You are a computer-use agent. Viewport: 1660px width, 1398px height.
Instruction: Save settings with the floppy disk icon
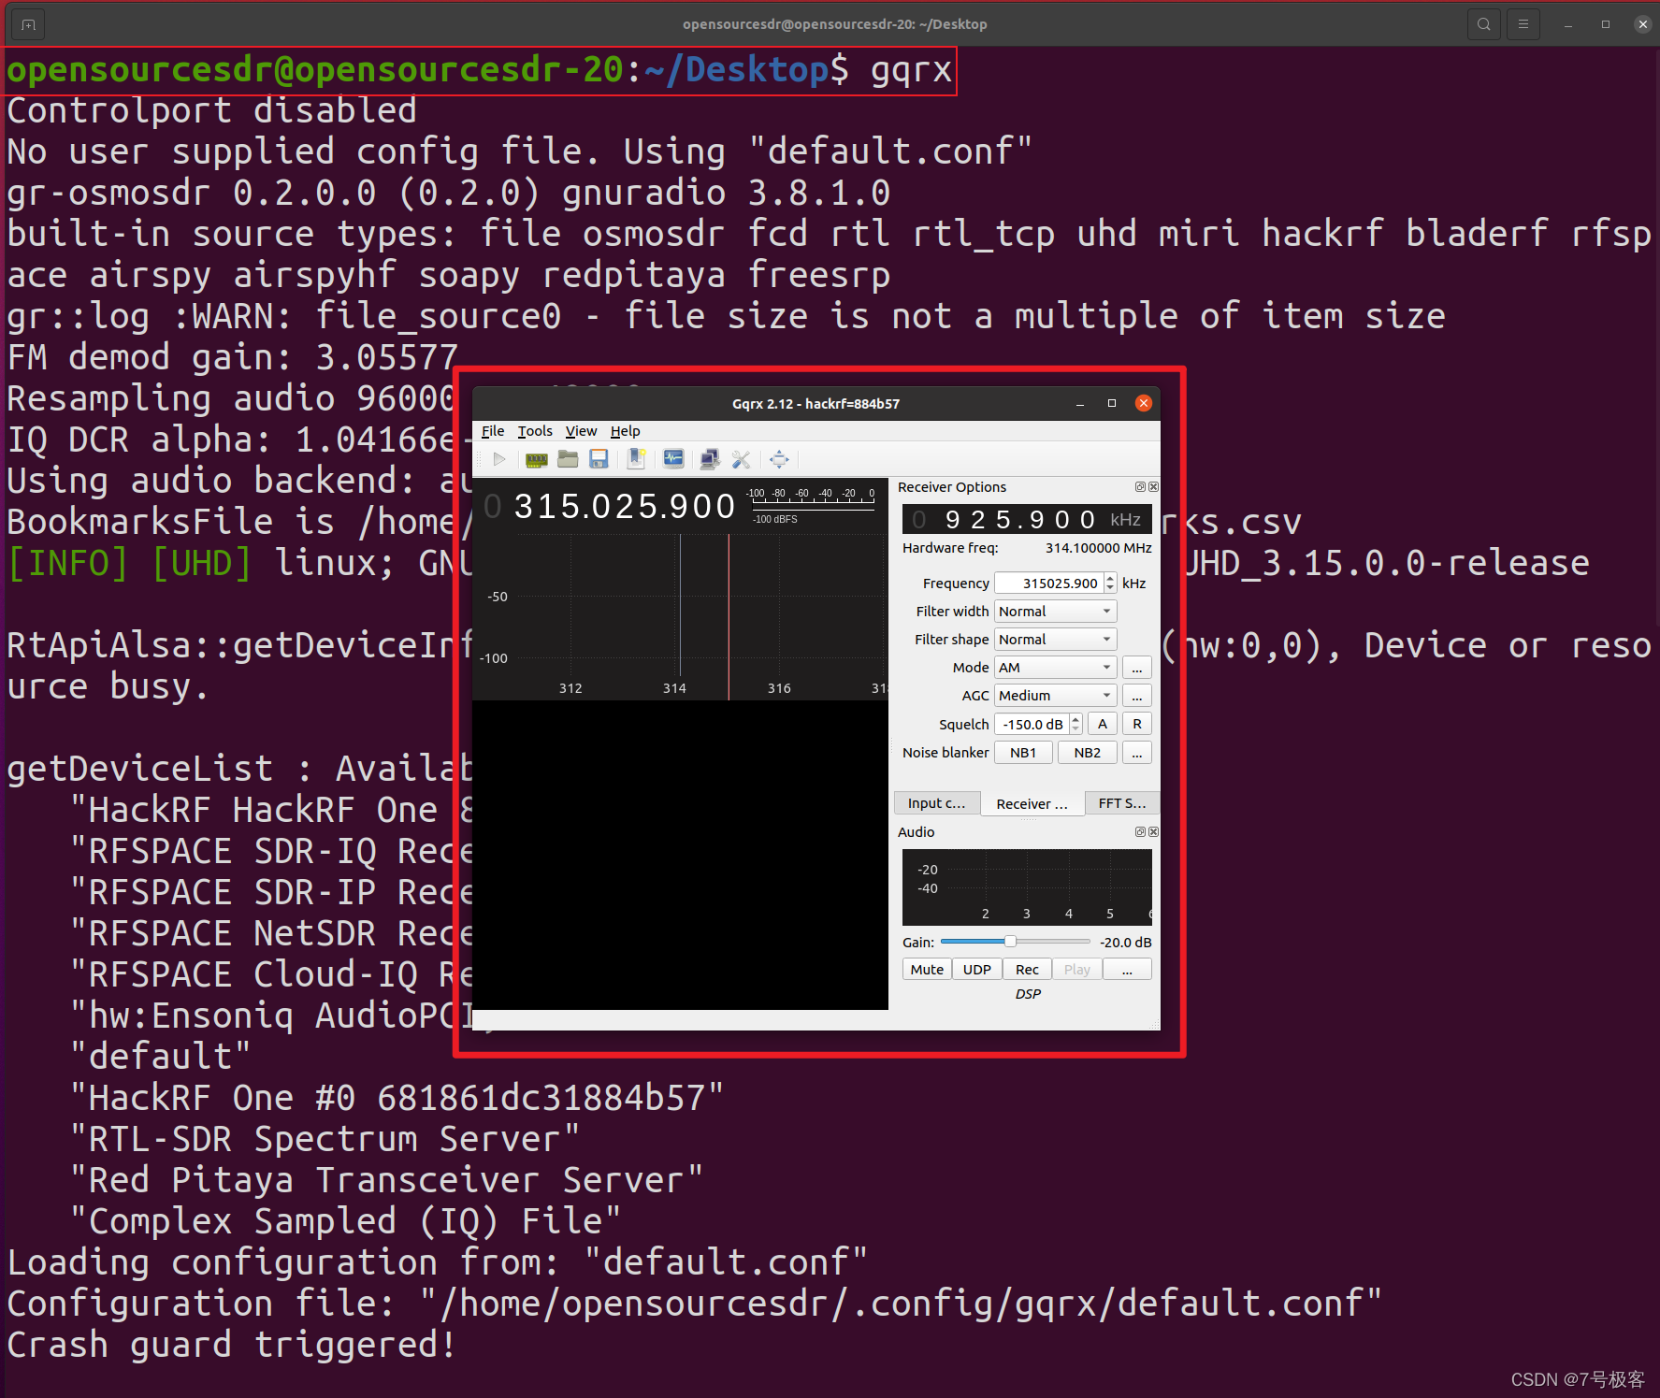point(599,459)
